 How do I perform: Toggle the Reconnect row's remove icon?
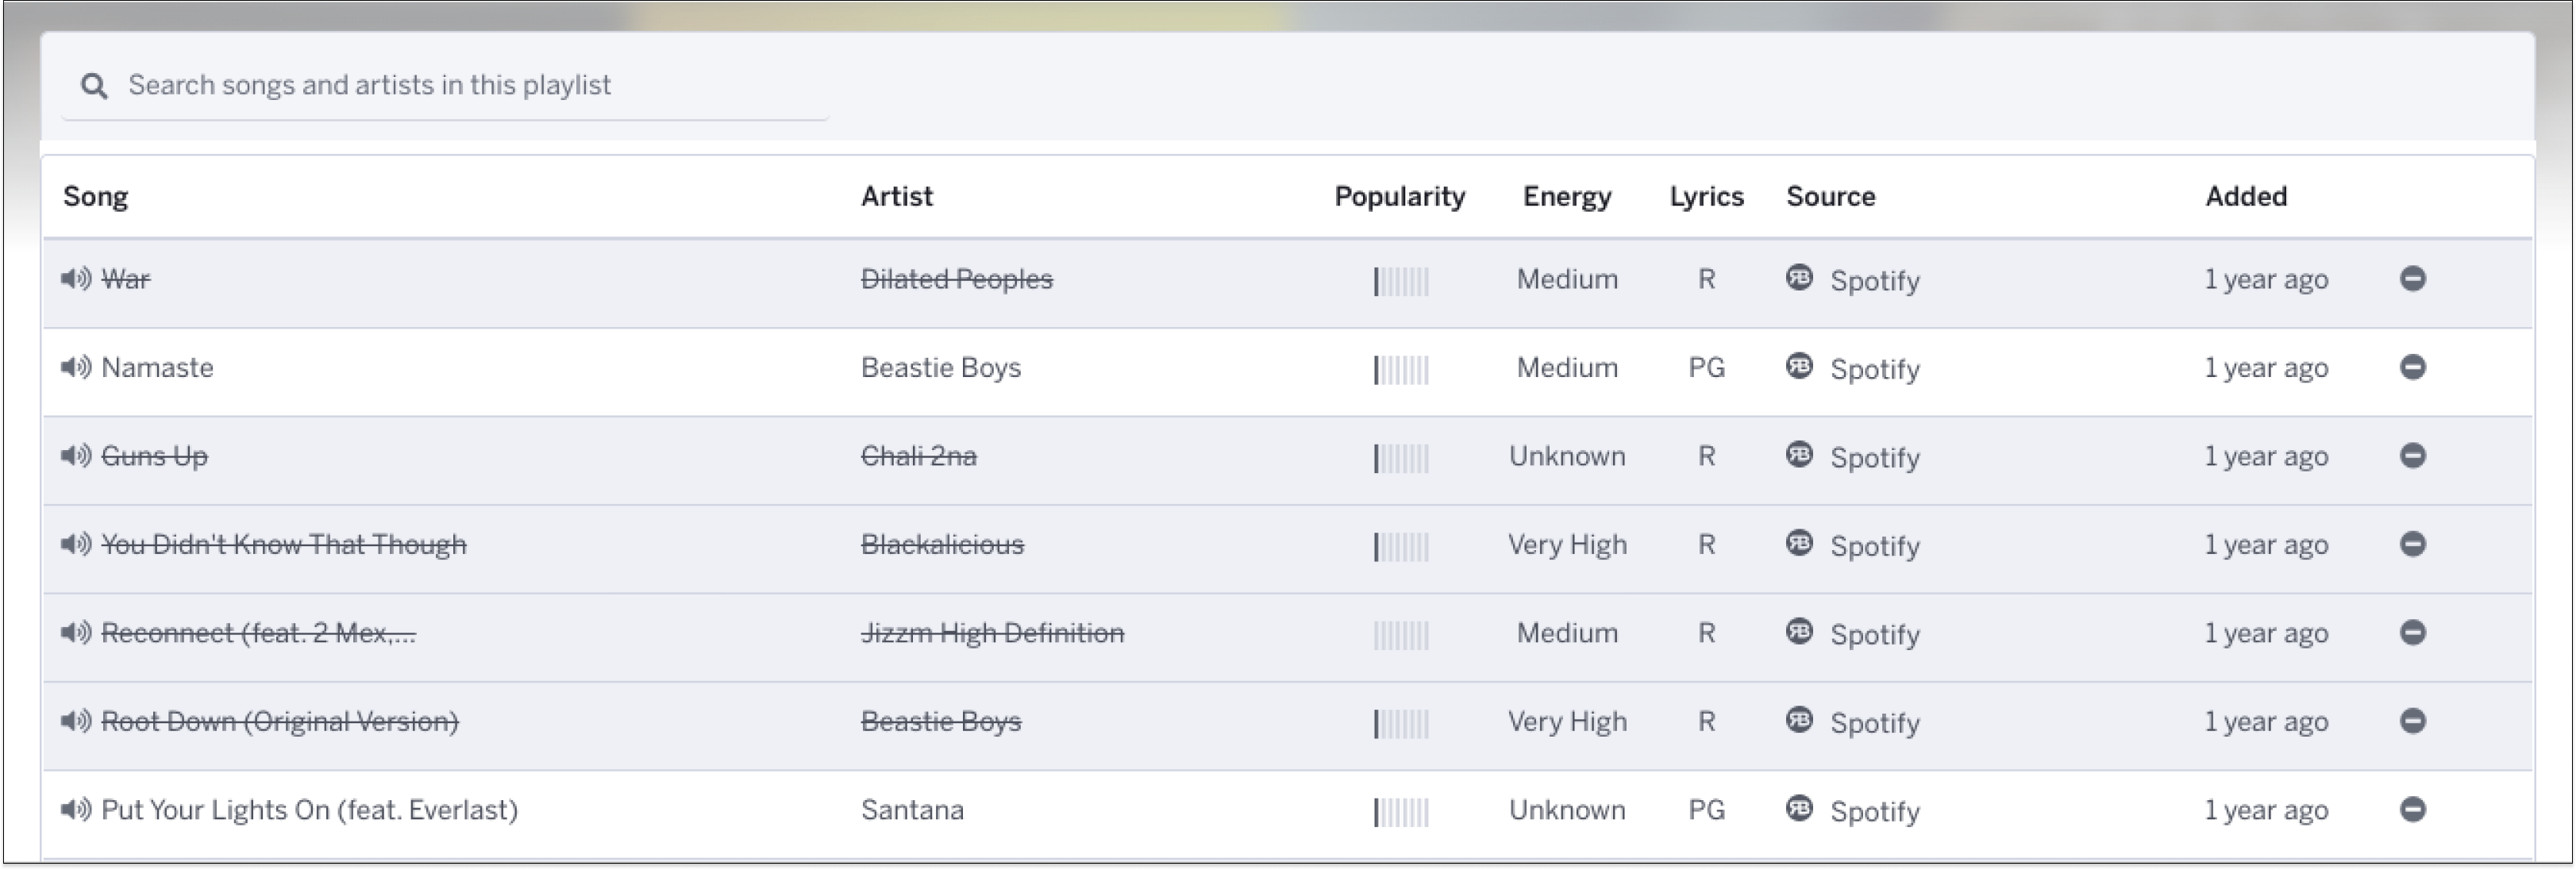click(2412, 632)
